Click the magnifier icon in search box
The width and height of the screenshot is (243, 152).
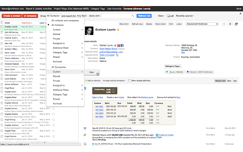coord(133,16)
